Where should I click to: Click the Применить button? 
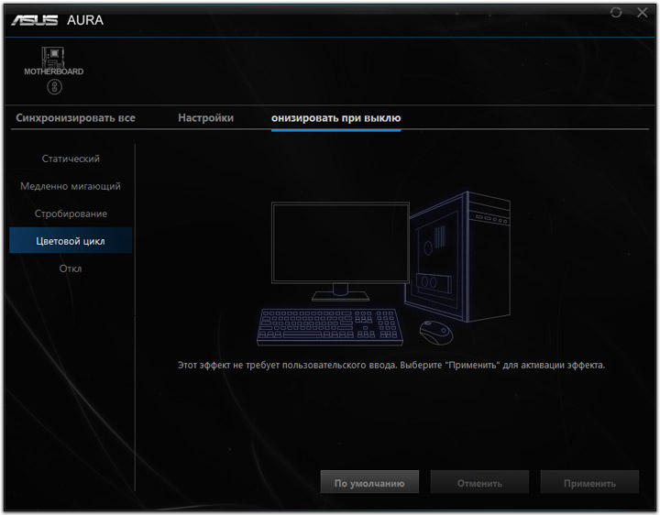point(589,482)
